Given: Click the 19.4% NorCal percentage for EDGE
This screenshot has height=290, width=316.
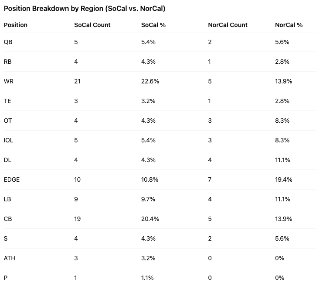Looking at the screenshot, I should click(284, 180).
